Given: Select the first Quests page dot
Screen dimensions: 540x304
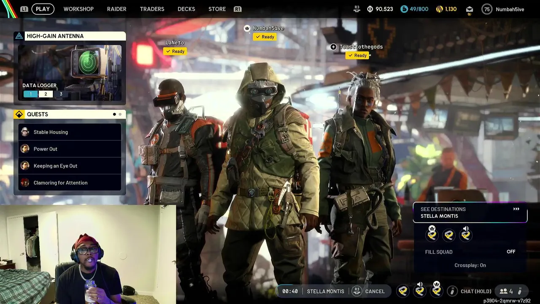Looking at the screenshot, I should tap(114, 114).
